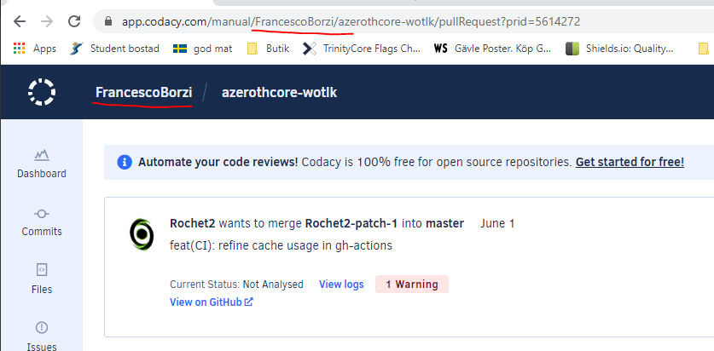Click the external link icon beside GitHub
Screen dimensions: 714x351
pyautogui.click(x=248, y=302)
